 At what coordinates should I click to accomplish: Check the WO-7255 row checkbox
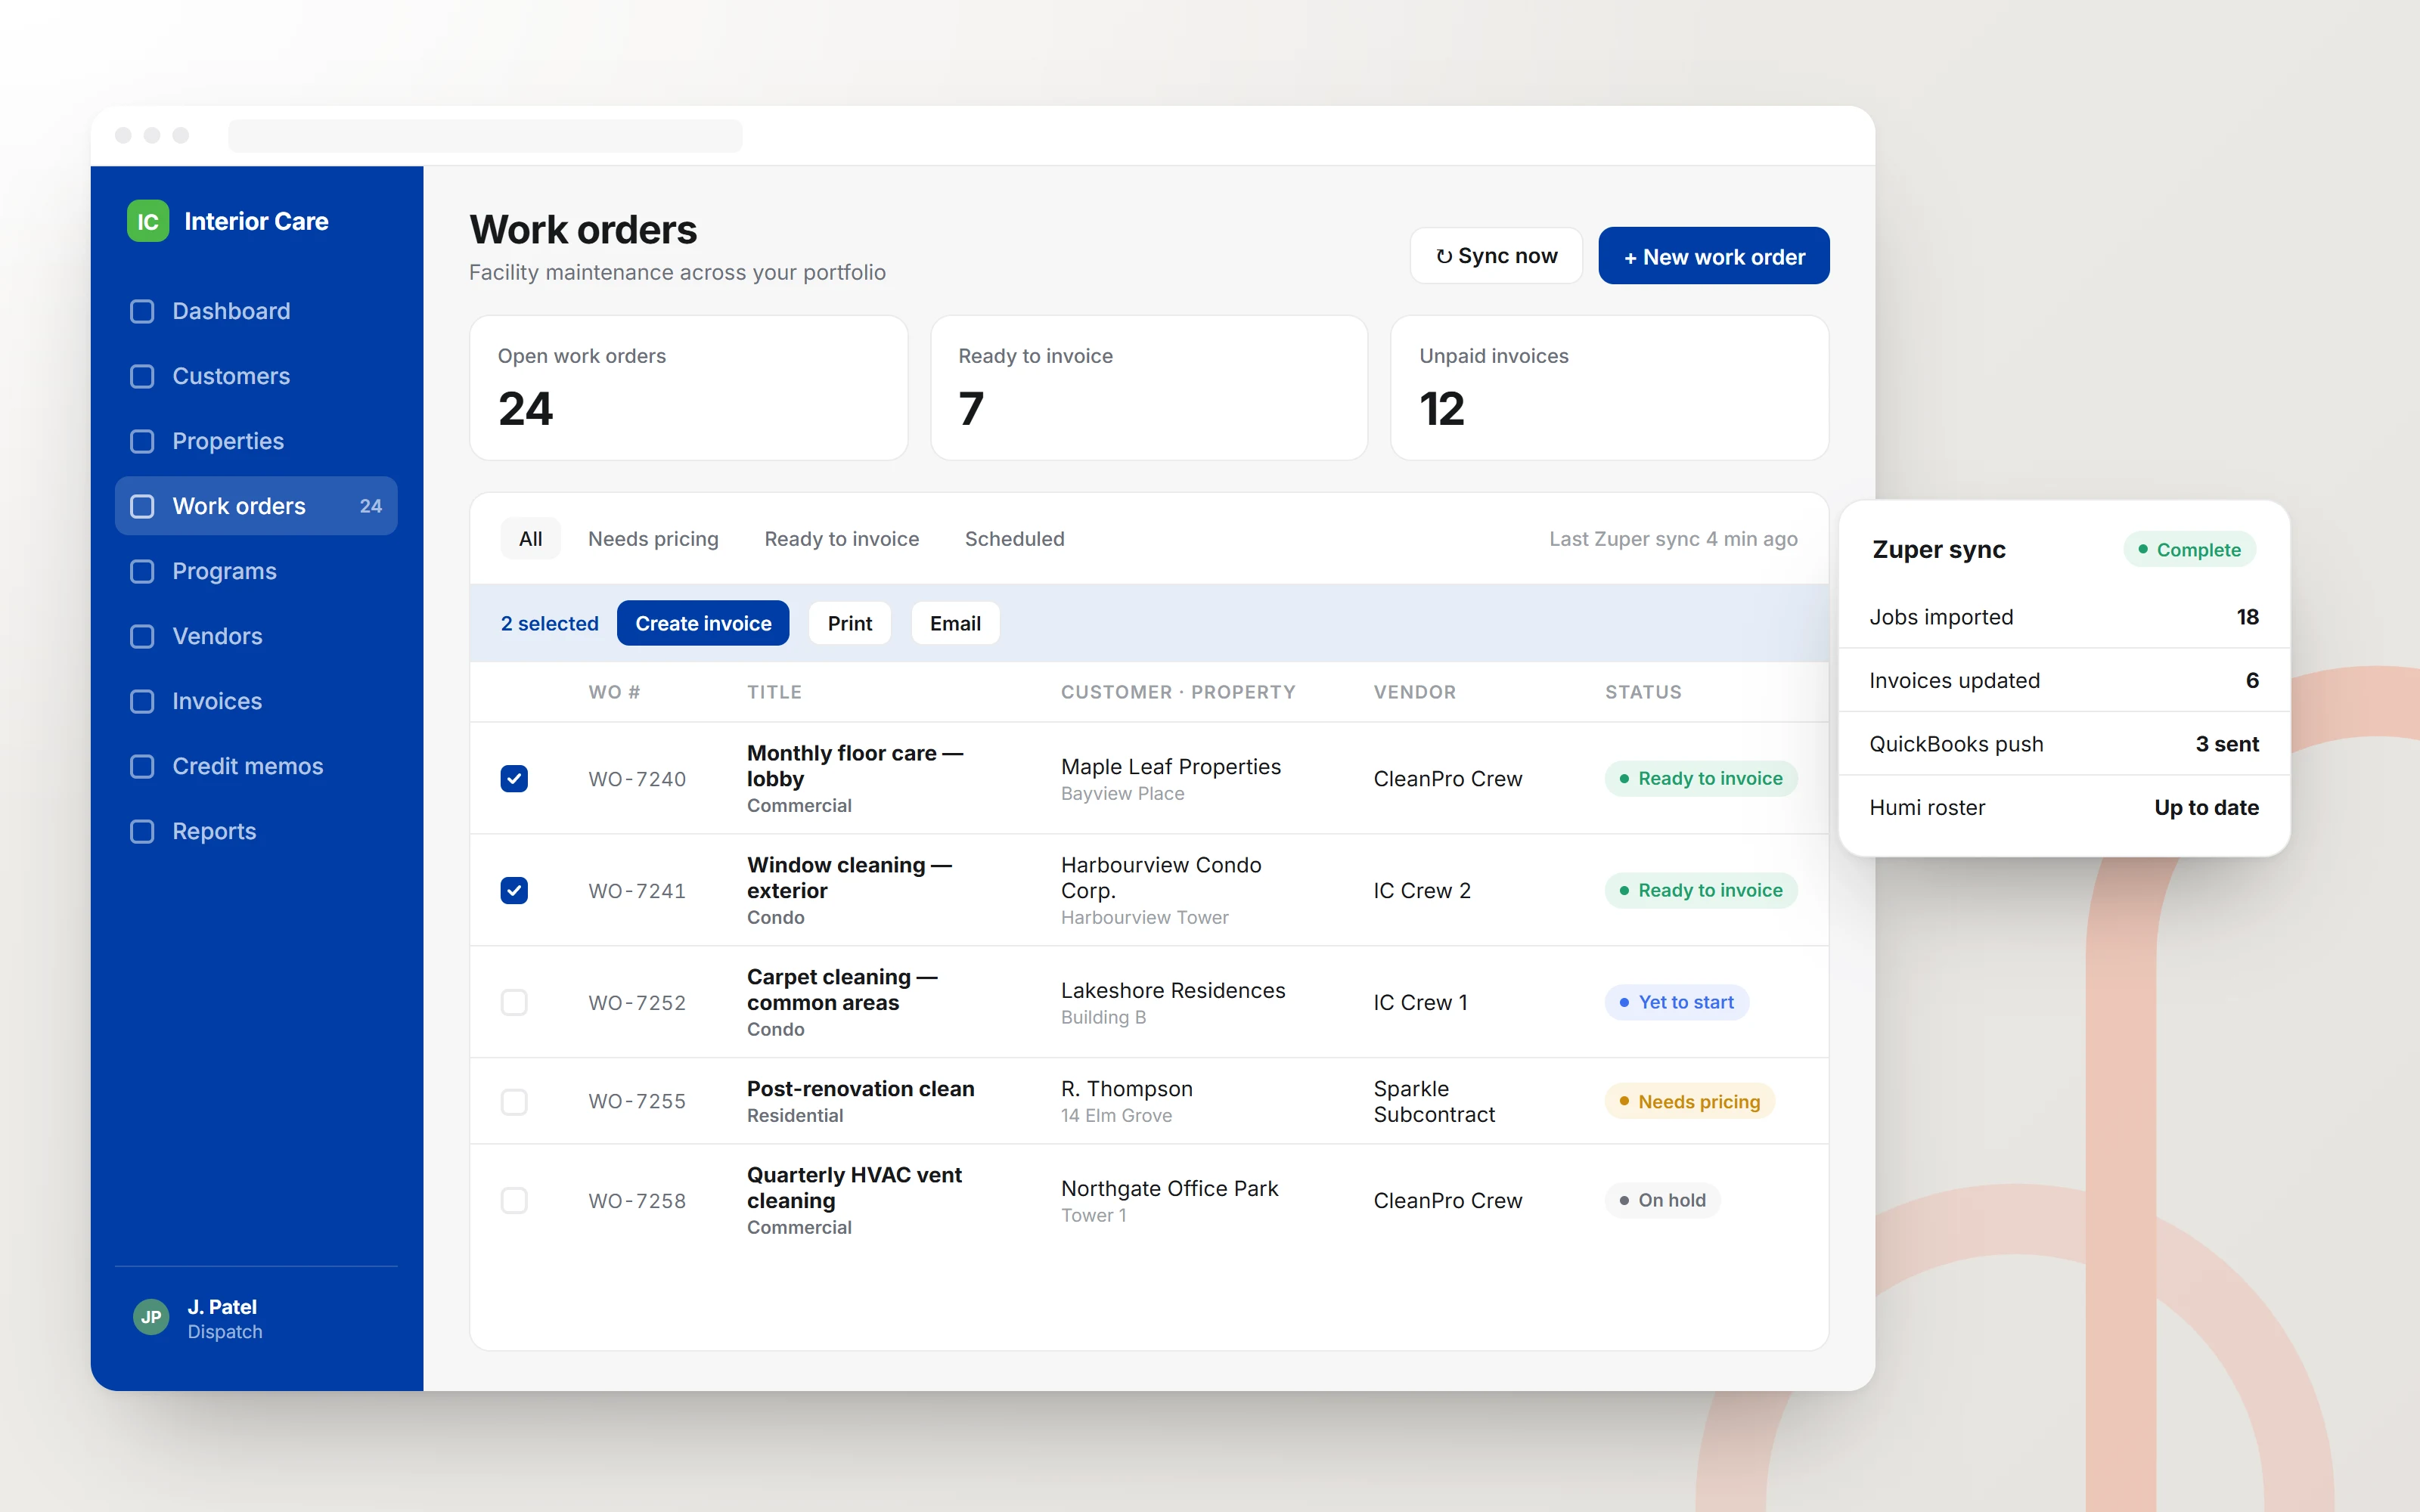point(514,1101)
